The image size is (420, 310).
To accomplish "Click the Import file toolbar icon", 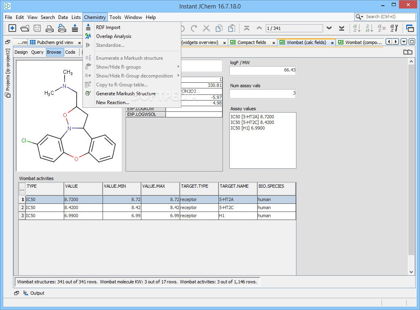I will 75,28.
